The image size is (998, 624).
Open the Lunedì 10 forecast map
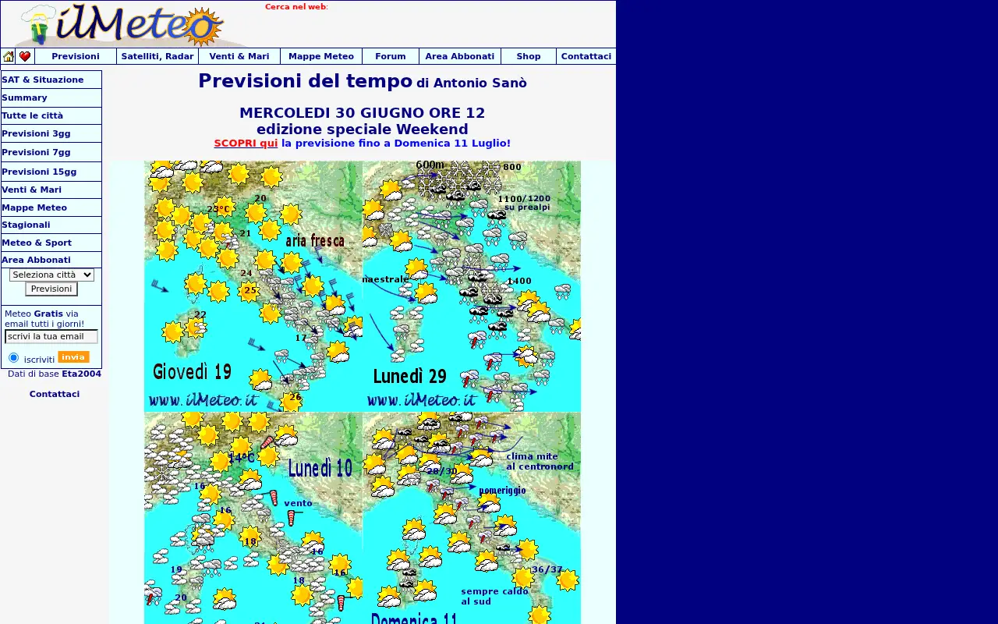(x=253, y=518)
